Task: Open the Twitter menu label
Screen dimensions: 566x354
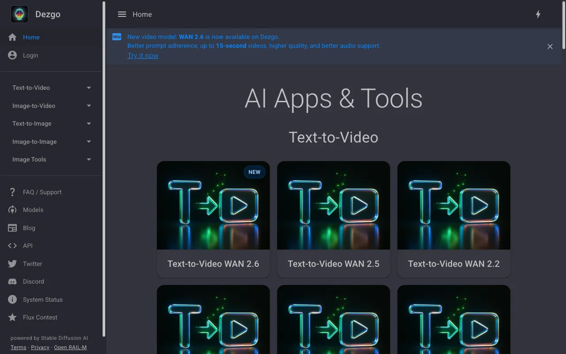Action: [33, 264]
